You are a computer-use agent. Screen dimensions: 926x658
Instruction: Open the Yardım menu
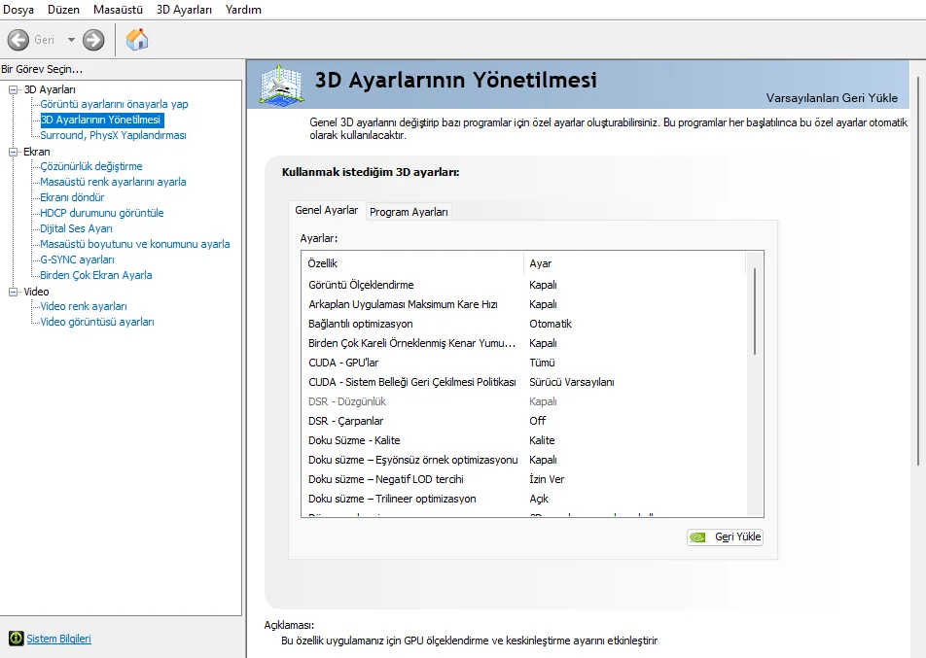(x=243, y=10)
